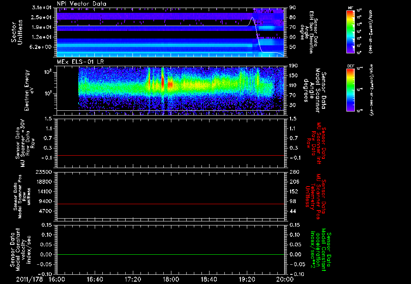Click the "MEx ELS-01 LR" panel title
411x284 pixels.
coord(81,62)
